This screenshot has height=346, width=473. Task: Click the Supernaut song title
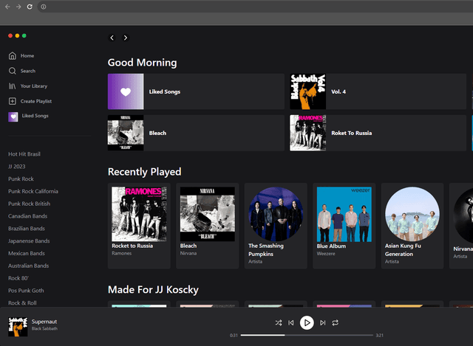click(x=44, y=322)
